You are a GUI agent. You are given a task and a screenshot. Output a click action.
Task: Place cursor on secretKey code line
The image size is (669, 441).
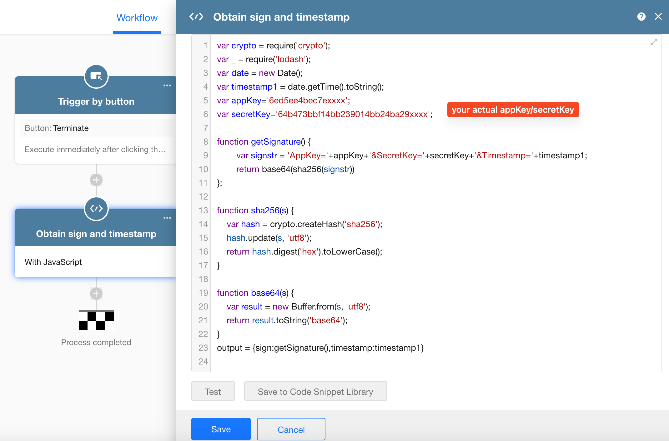tap(324, 114)
